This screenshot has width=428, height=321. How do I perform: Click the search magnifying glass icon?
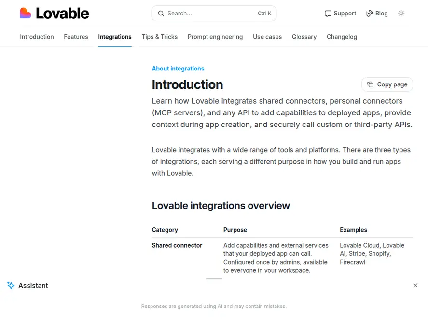(x=161, y=14)
